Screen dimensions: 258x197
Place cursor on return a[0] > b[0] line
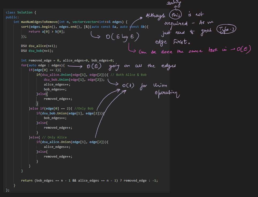(x=47, y=31)
